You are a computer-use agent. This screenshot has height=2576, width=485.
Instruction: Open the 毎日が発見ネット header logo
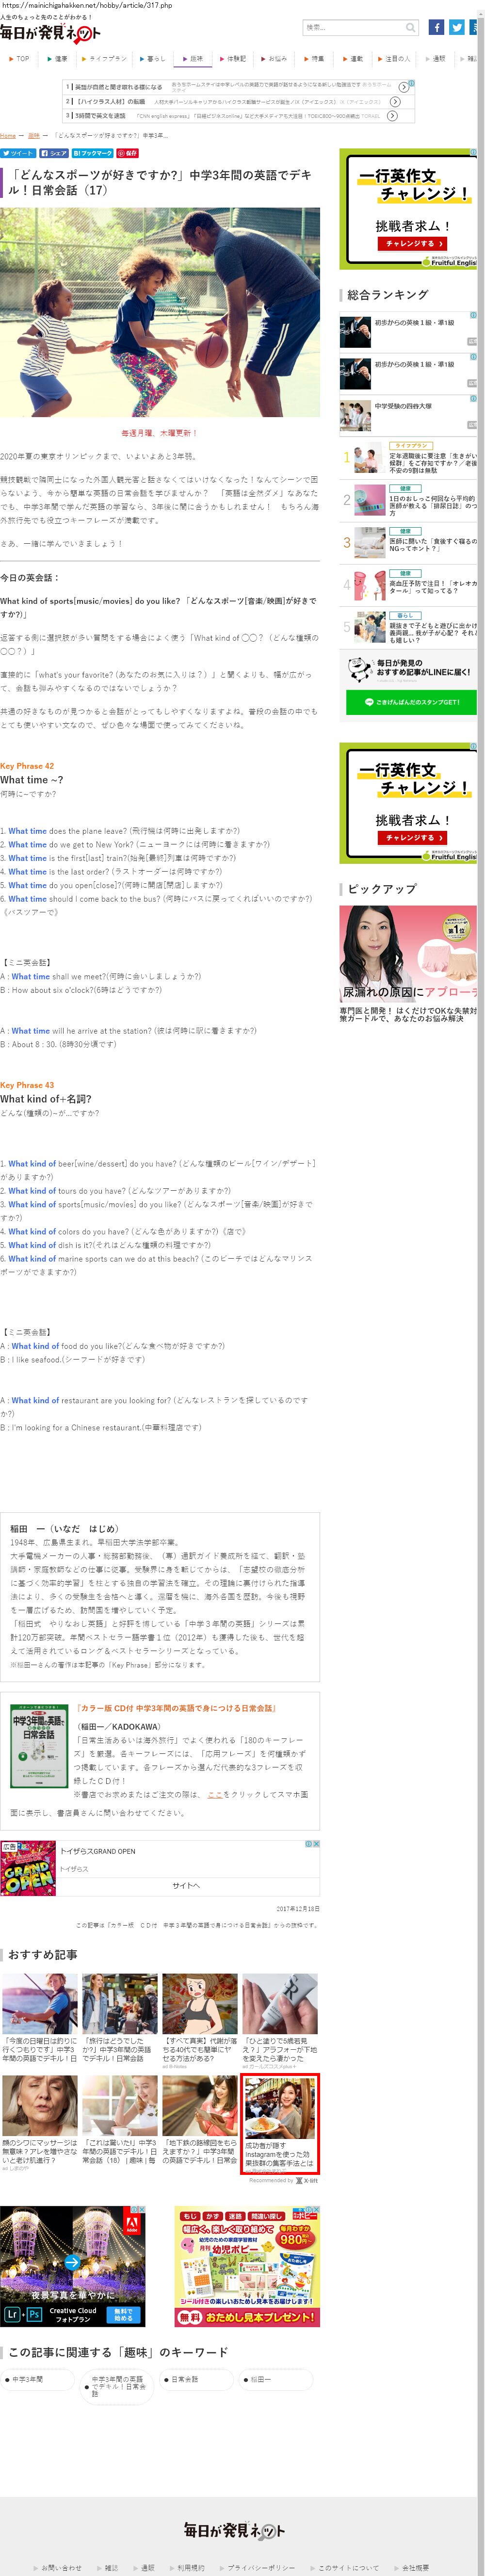pos(50,33)
